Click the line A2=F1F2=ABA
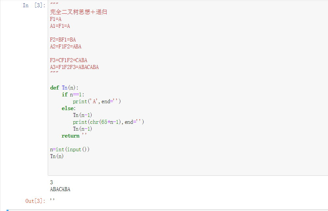 66,47
